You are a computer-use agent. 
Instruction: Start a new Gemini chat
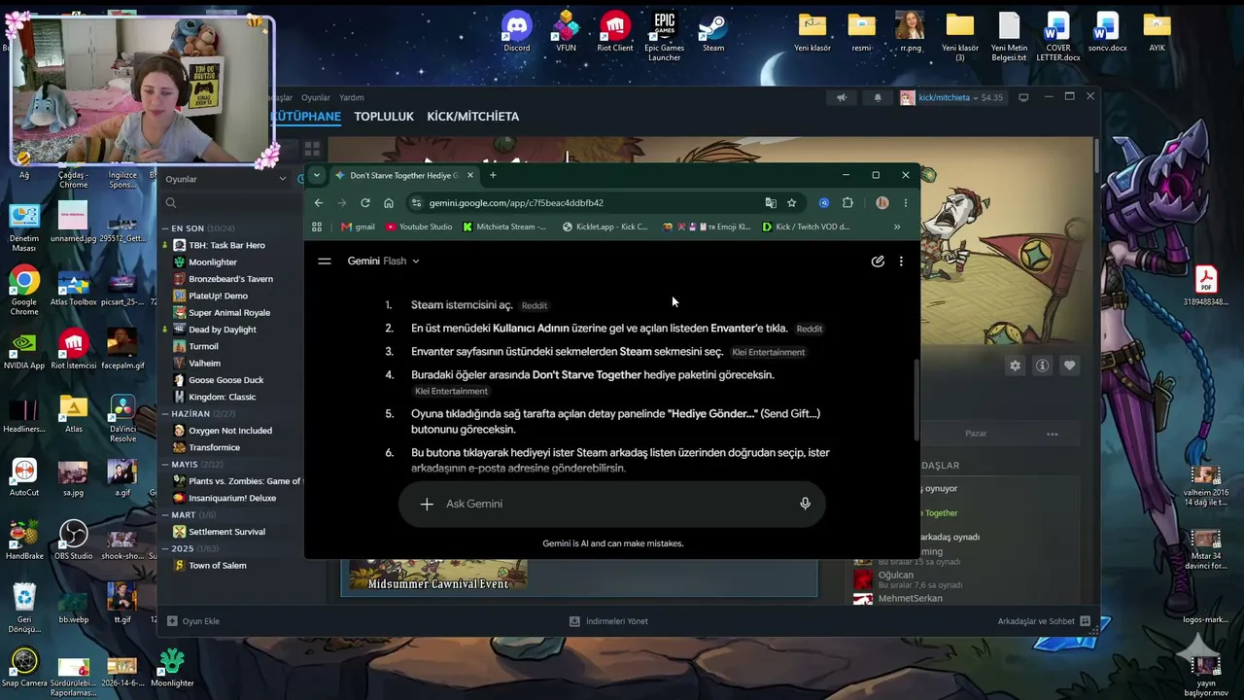pos(878,261)
